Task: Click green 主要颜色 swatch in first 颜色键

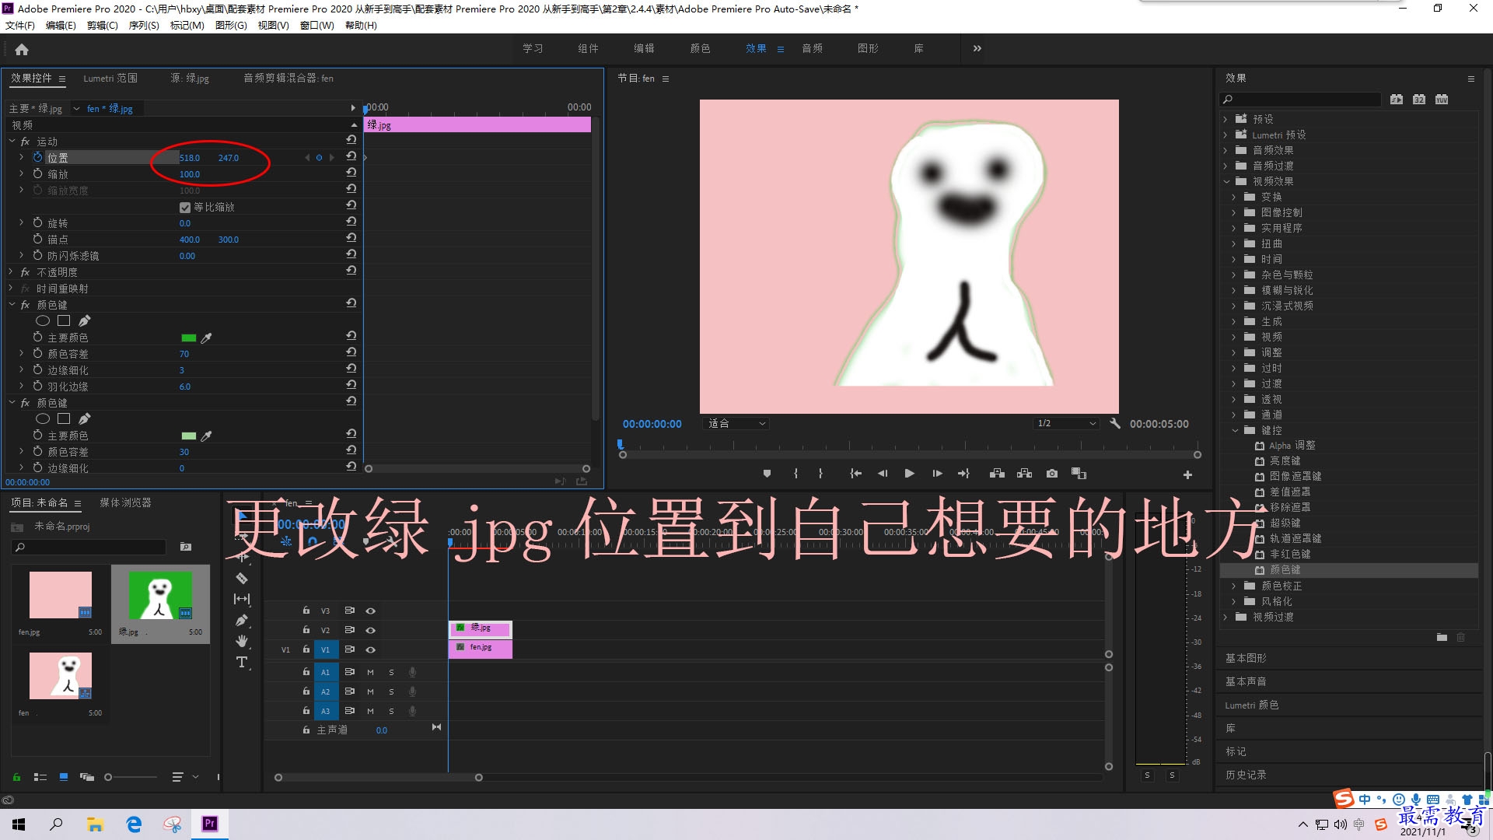Action: (188, 338)
